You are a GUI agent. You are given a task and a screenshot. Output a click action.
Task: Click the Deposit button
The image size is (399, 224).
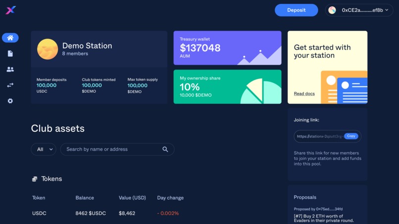[x=296, y=10]
